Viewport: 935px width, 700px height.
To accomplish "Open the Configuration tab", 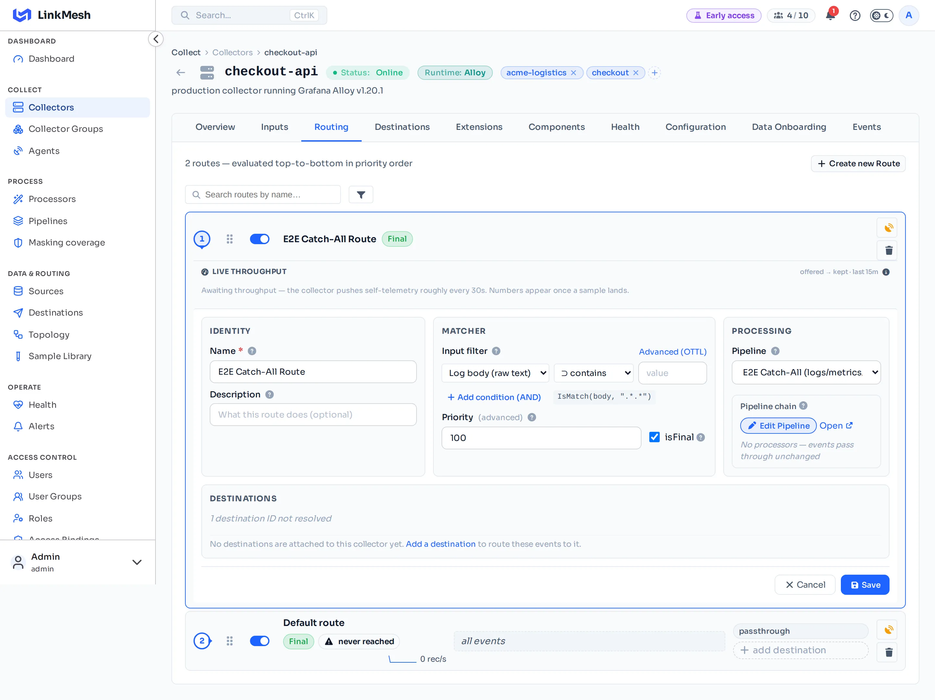I will click(x=695, y=127).
